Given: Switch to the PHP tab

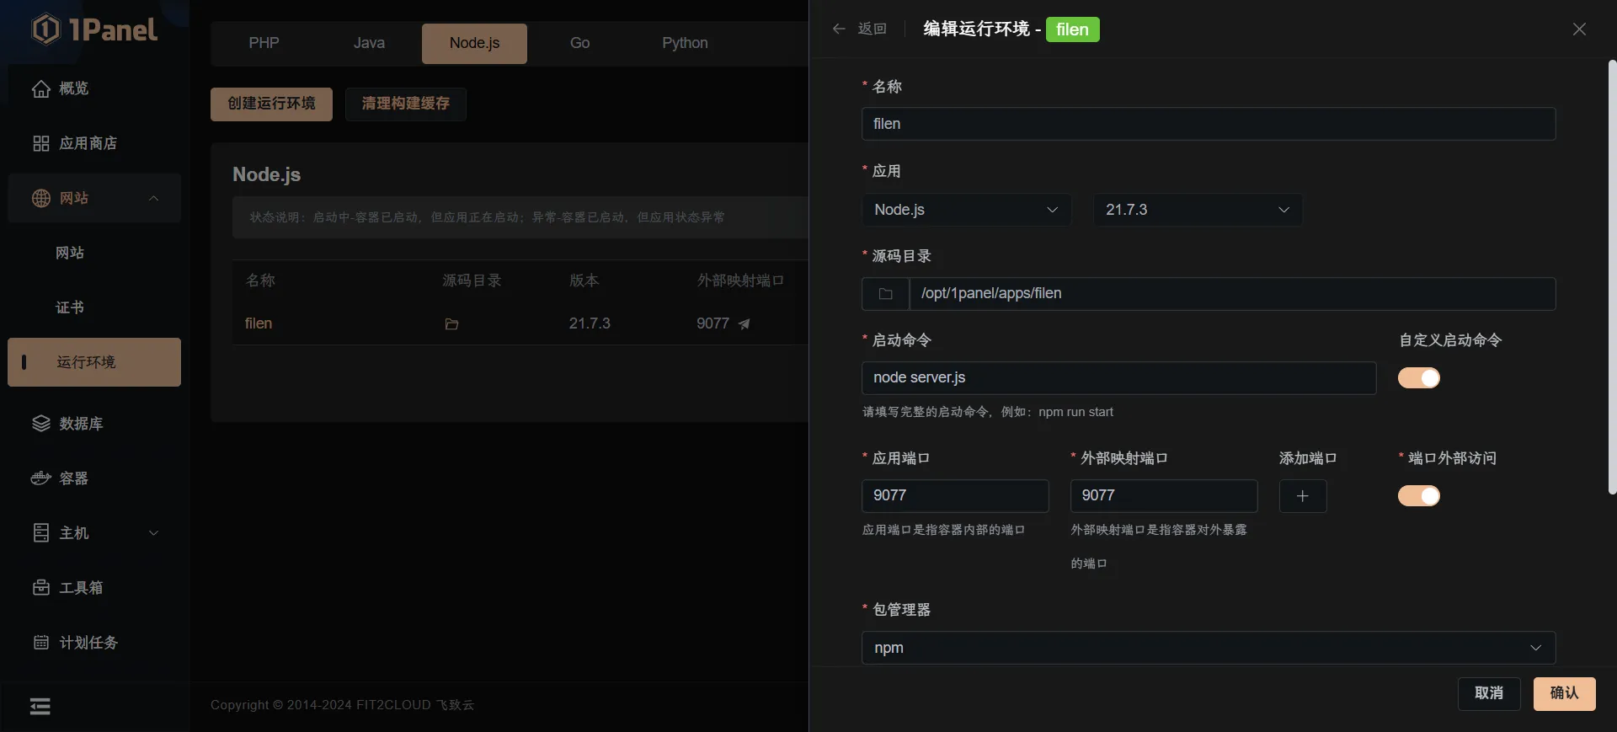Looking at the screenshot, I should (264, 43).
